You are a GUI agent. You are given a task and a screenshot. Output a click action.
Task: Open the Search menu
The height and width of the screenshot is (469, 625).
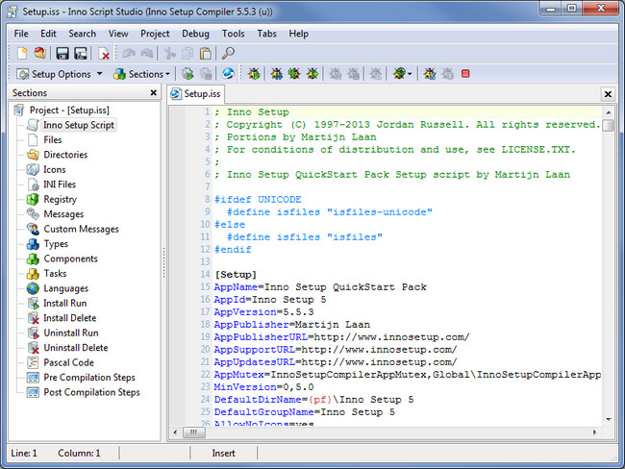click(82, 34)
